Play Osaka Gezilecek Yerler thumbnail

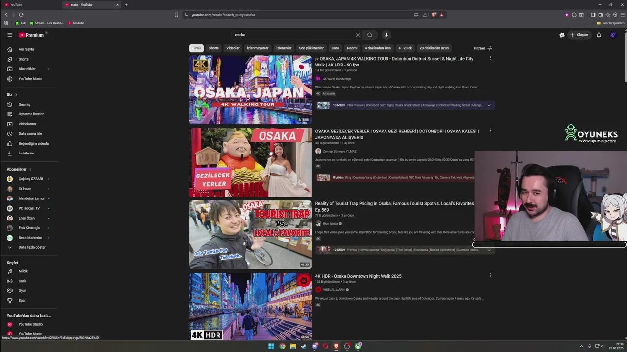[250, 162]
